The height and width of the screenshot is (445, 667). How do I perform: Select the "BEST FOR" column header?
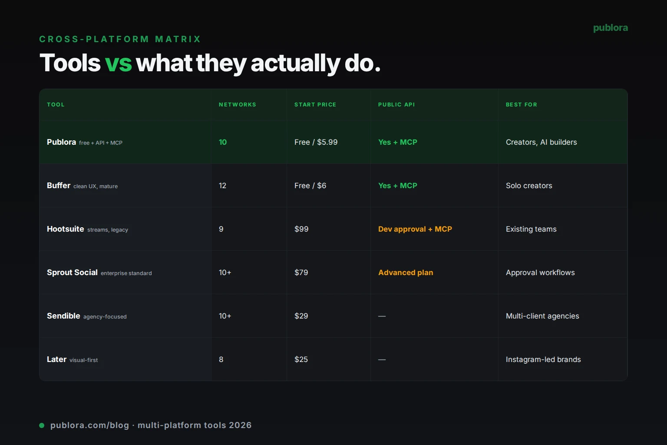[522, 105]
